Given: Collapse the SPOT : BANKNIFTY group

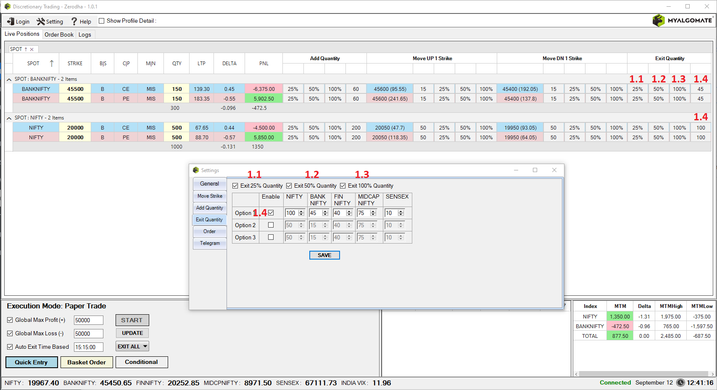Looking at the screenshot, I should [9, 79].
